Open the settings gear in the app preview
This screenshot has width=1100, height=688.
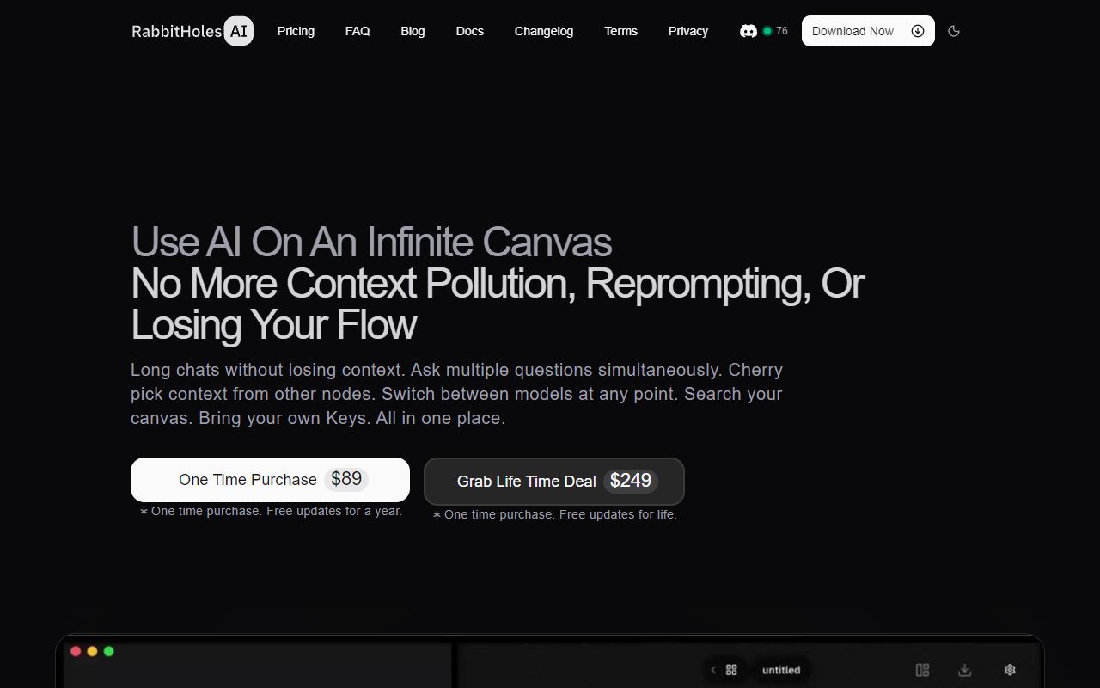tap(1010, 670)
